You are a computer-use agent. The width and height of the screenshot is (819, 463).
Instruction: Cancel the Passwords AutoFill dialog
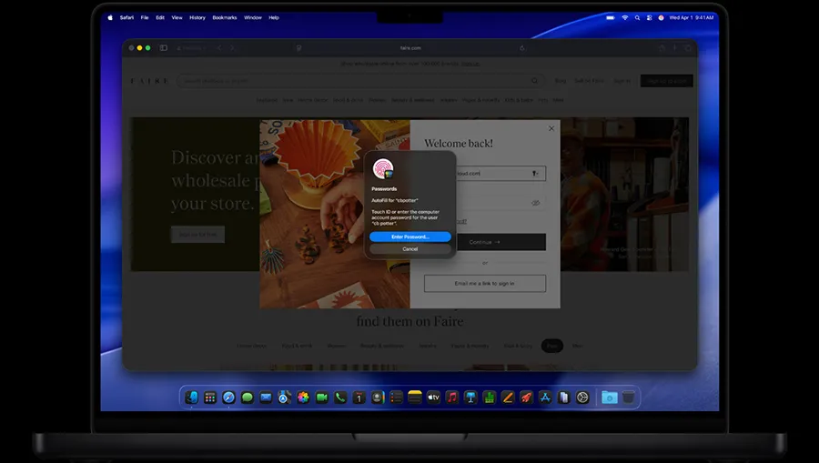[x=409, y=248]
